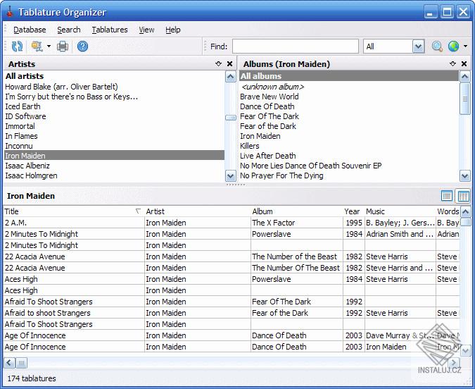This screenshot has width=475, height=389.
Task: Close the Artists panel
Action: 230,63
